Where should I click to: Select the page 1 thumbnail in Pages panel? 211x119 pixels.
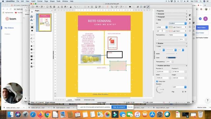click(44, 22)
